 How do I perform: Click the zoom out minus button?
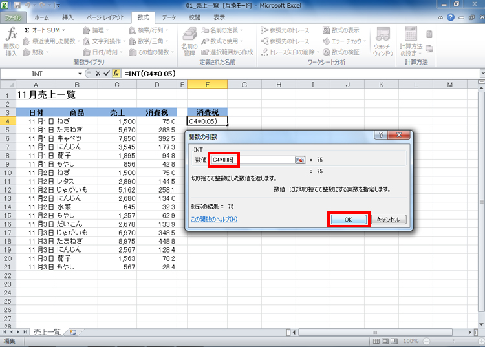(x=427, y=341)
